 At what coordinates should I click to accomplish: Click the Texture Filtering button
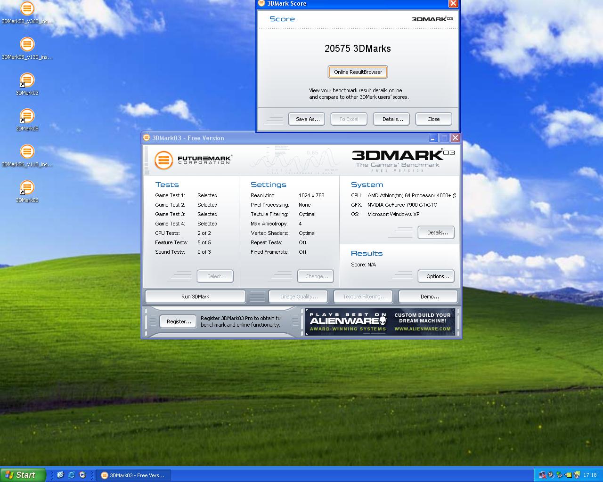click(x=363, y=297)
